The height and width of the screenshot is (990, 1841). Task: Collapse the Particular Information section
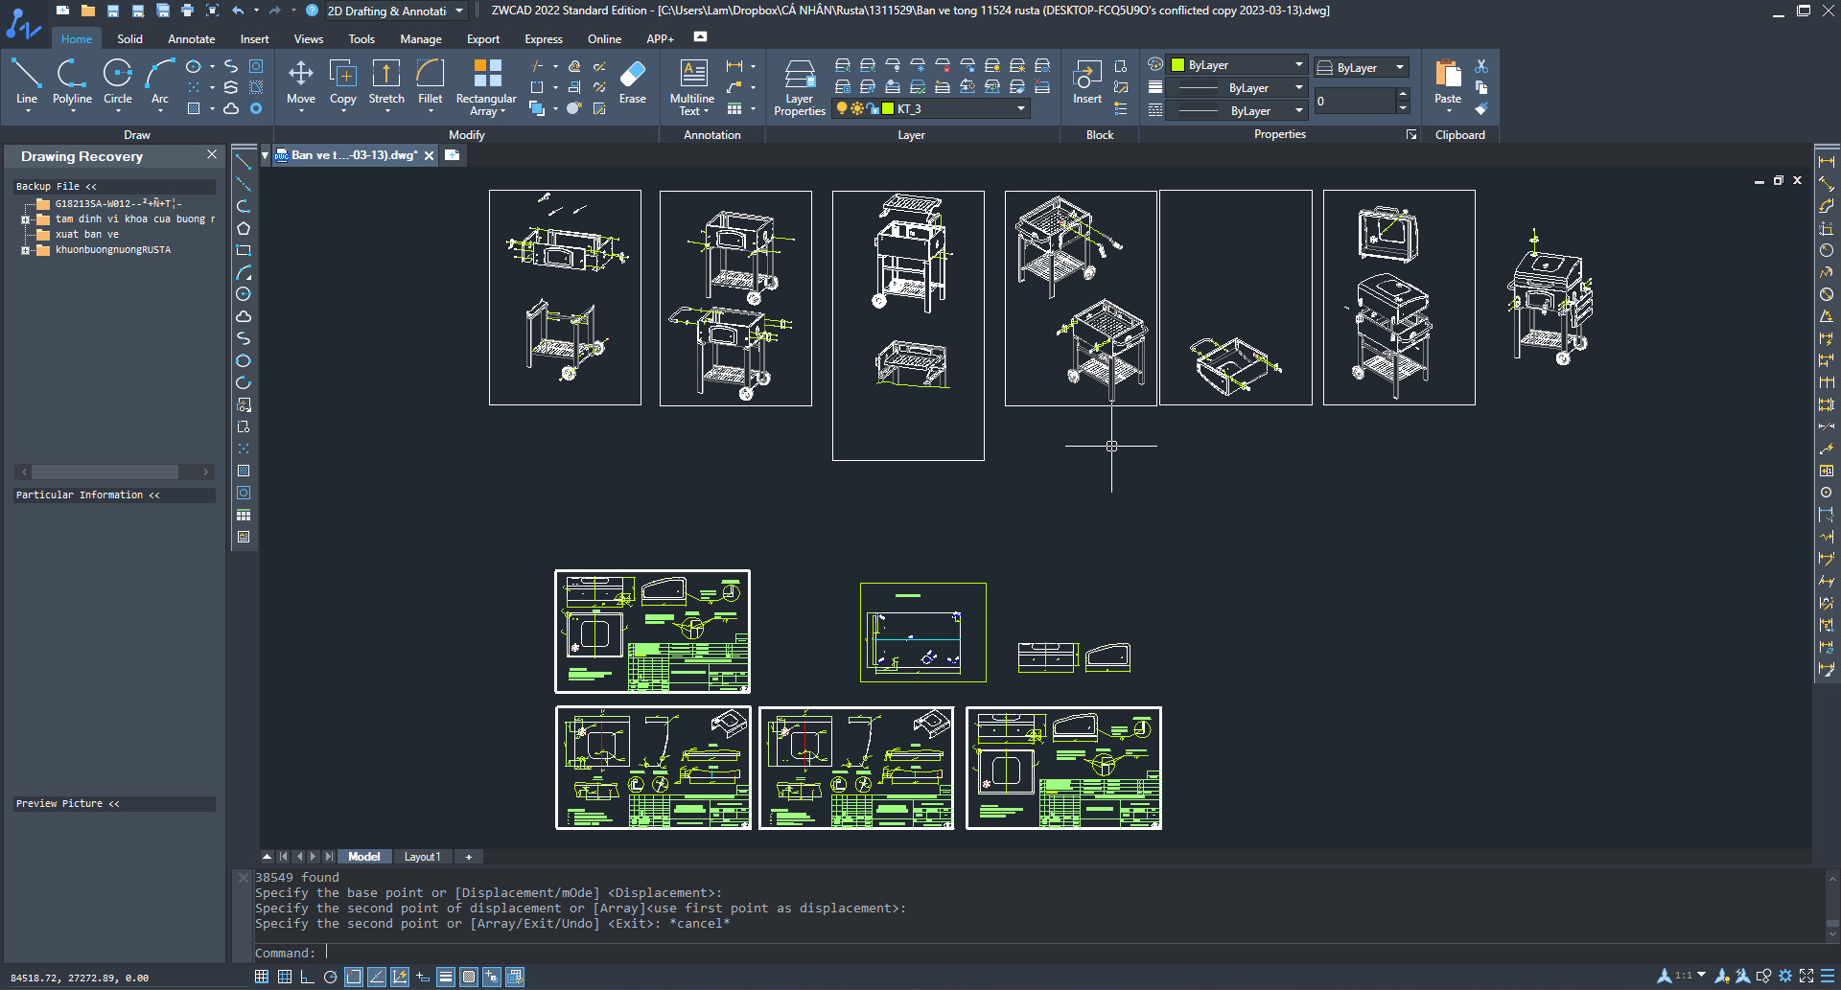pos(154,495)
